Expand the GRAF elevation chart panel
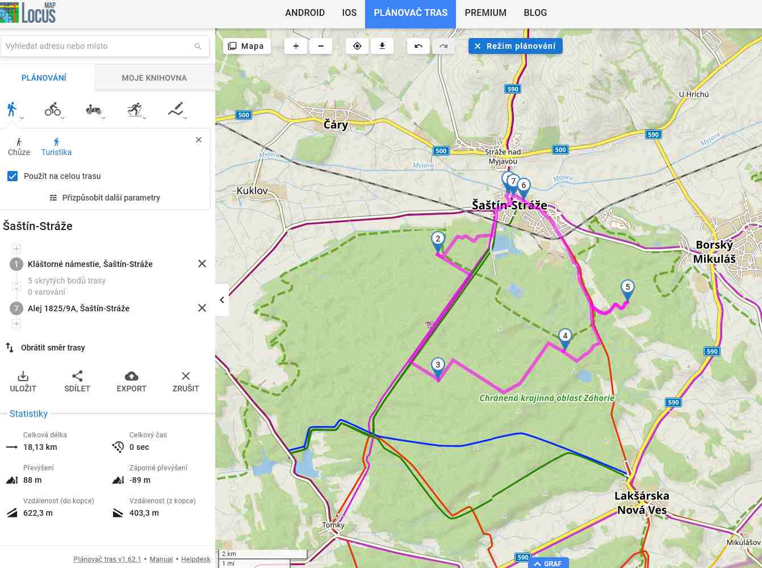This screenshot has height=568, width=762. tap(548, 563)
